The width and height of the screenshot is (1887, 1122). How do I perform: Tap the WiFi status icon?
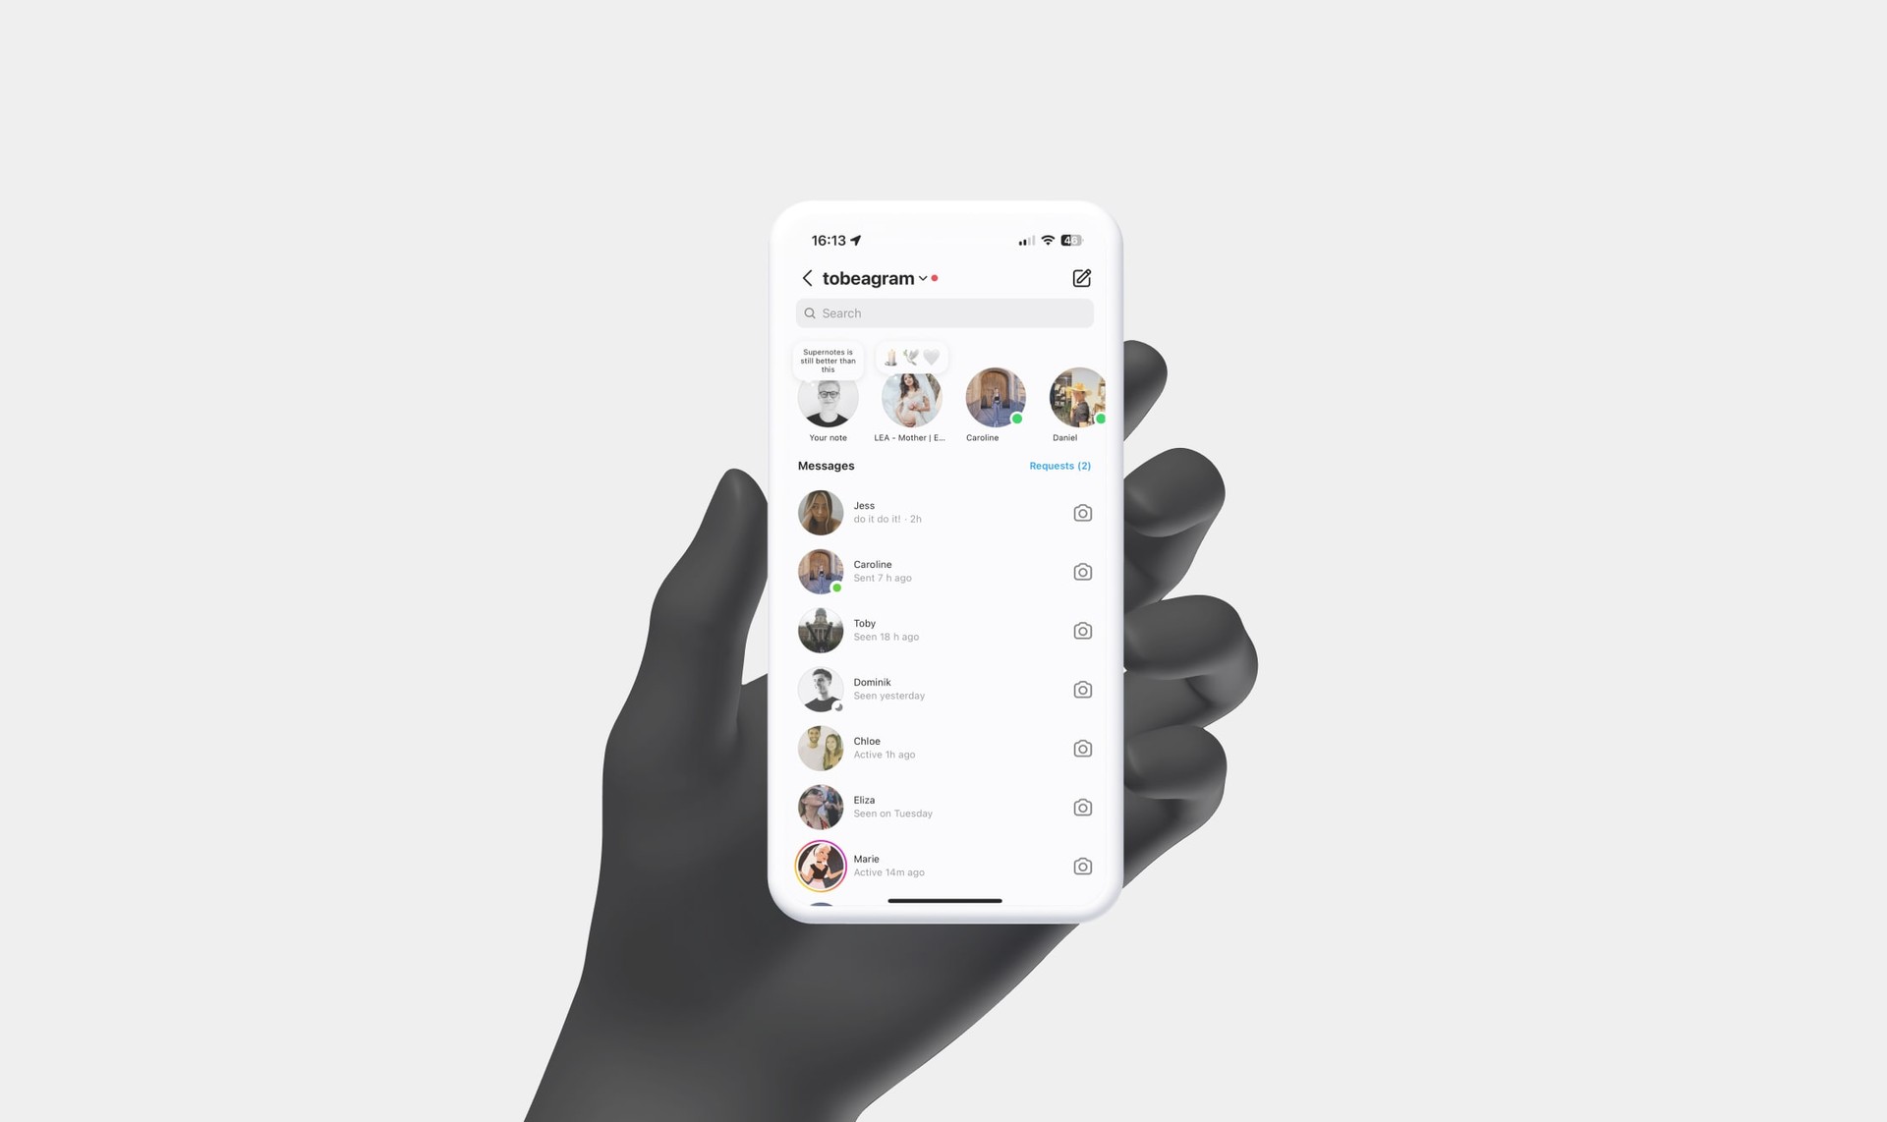1047,241
